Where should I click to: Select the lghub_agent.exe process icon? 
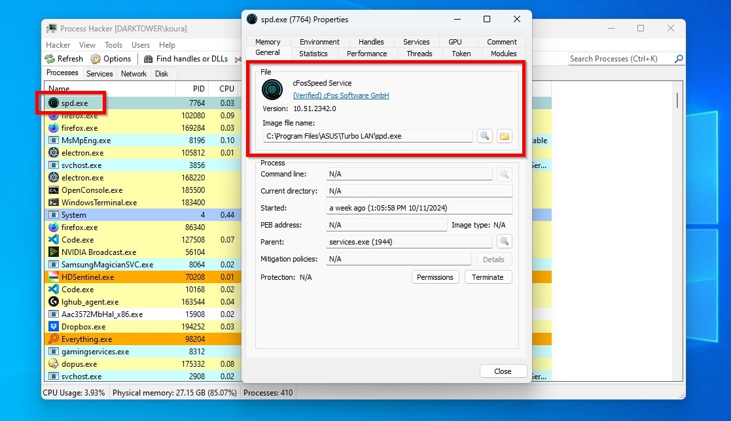click(54, 302)
